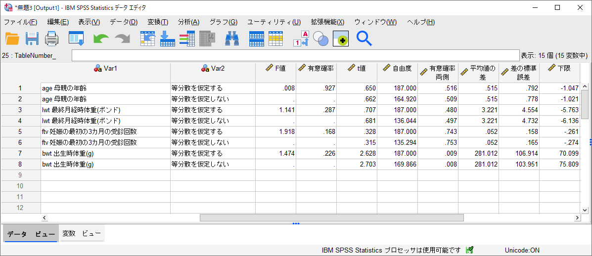592x256 pixels.
Task: Open the ユーティリティ(U) menu
Action: [x=274, y=22]
